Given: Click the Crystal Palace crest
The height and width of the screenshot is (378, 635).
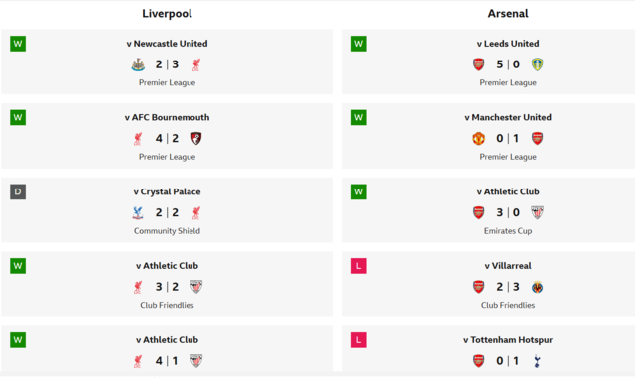Looking at the screenshot, I should coord(138,213).
